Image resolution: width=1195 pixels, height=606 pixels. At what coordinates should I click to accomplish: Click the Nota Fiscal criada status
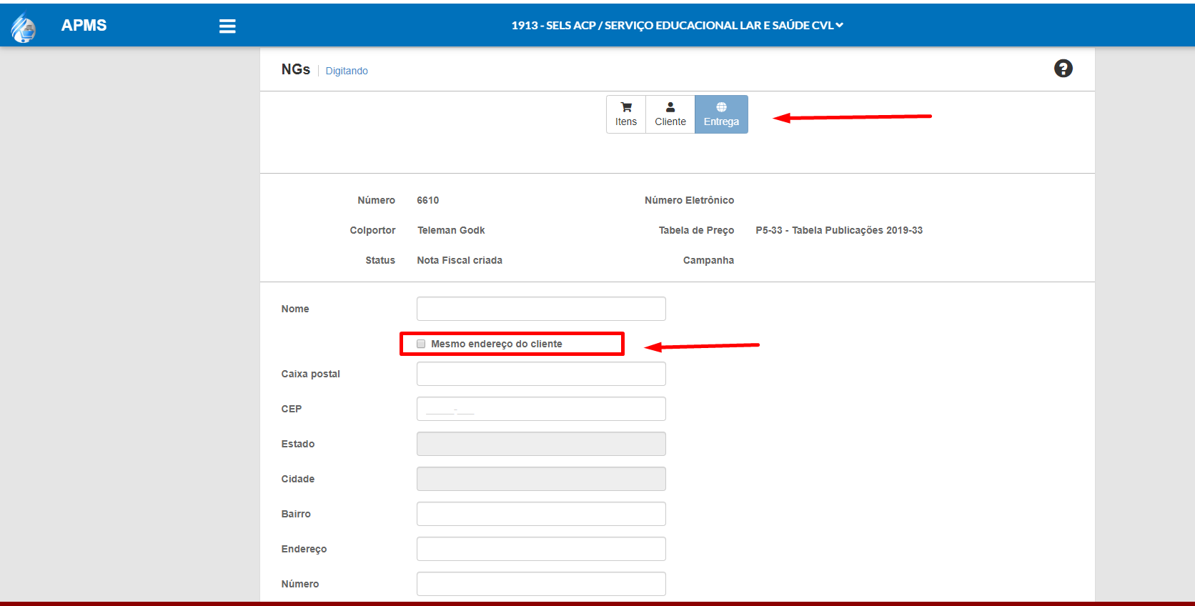(460, 260)
